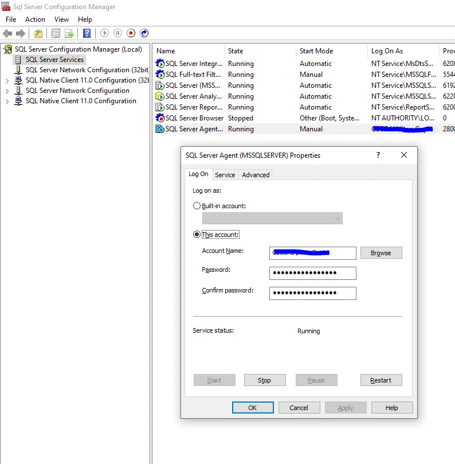Click the SQL Server (MSSQLSERVER) service icon
455x464 pixels.
160,85
